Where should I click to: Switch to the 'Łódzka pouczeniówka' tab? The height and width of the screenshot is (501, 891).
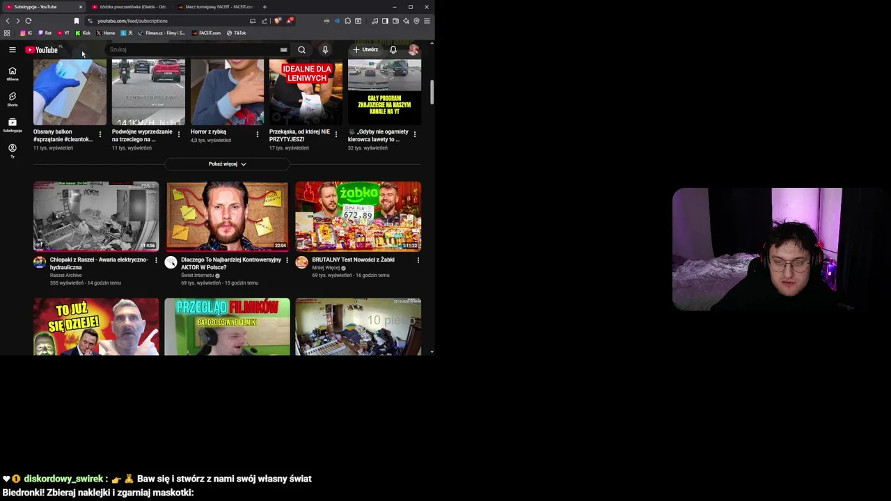tap(129, 7)
